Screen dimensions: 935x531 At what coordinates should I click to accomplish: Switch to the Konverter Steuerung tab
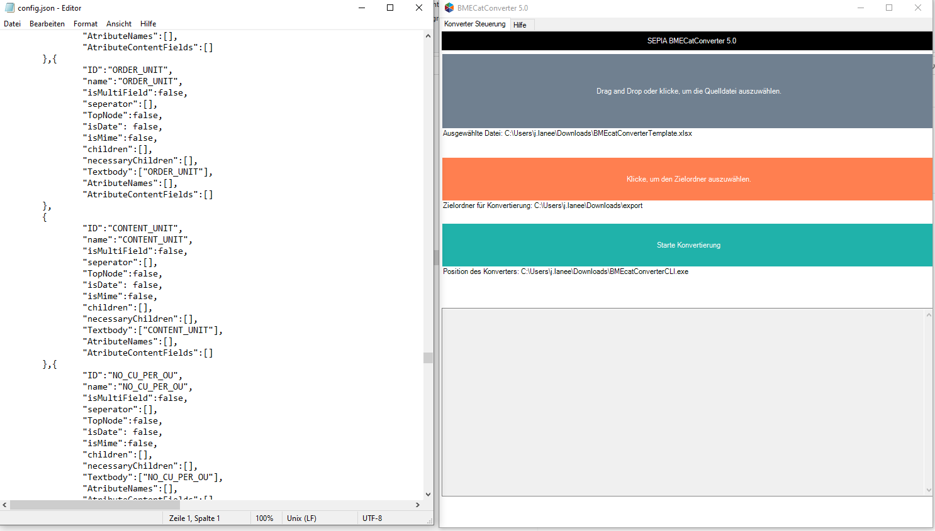475,24
